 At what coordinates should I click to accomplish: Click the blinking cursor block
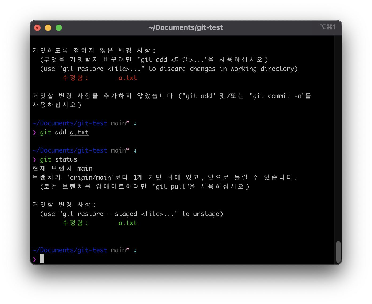pos(42,259)
